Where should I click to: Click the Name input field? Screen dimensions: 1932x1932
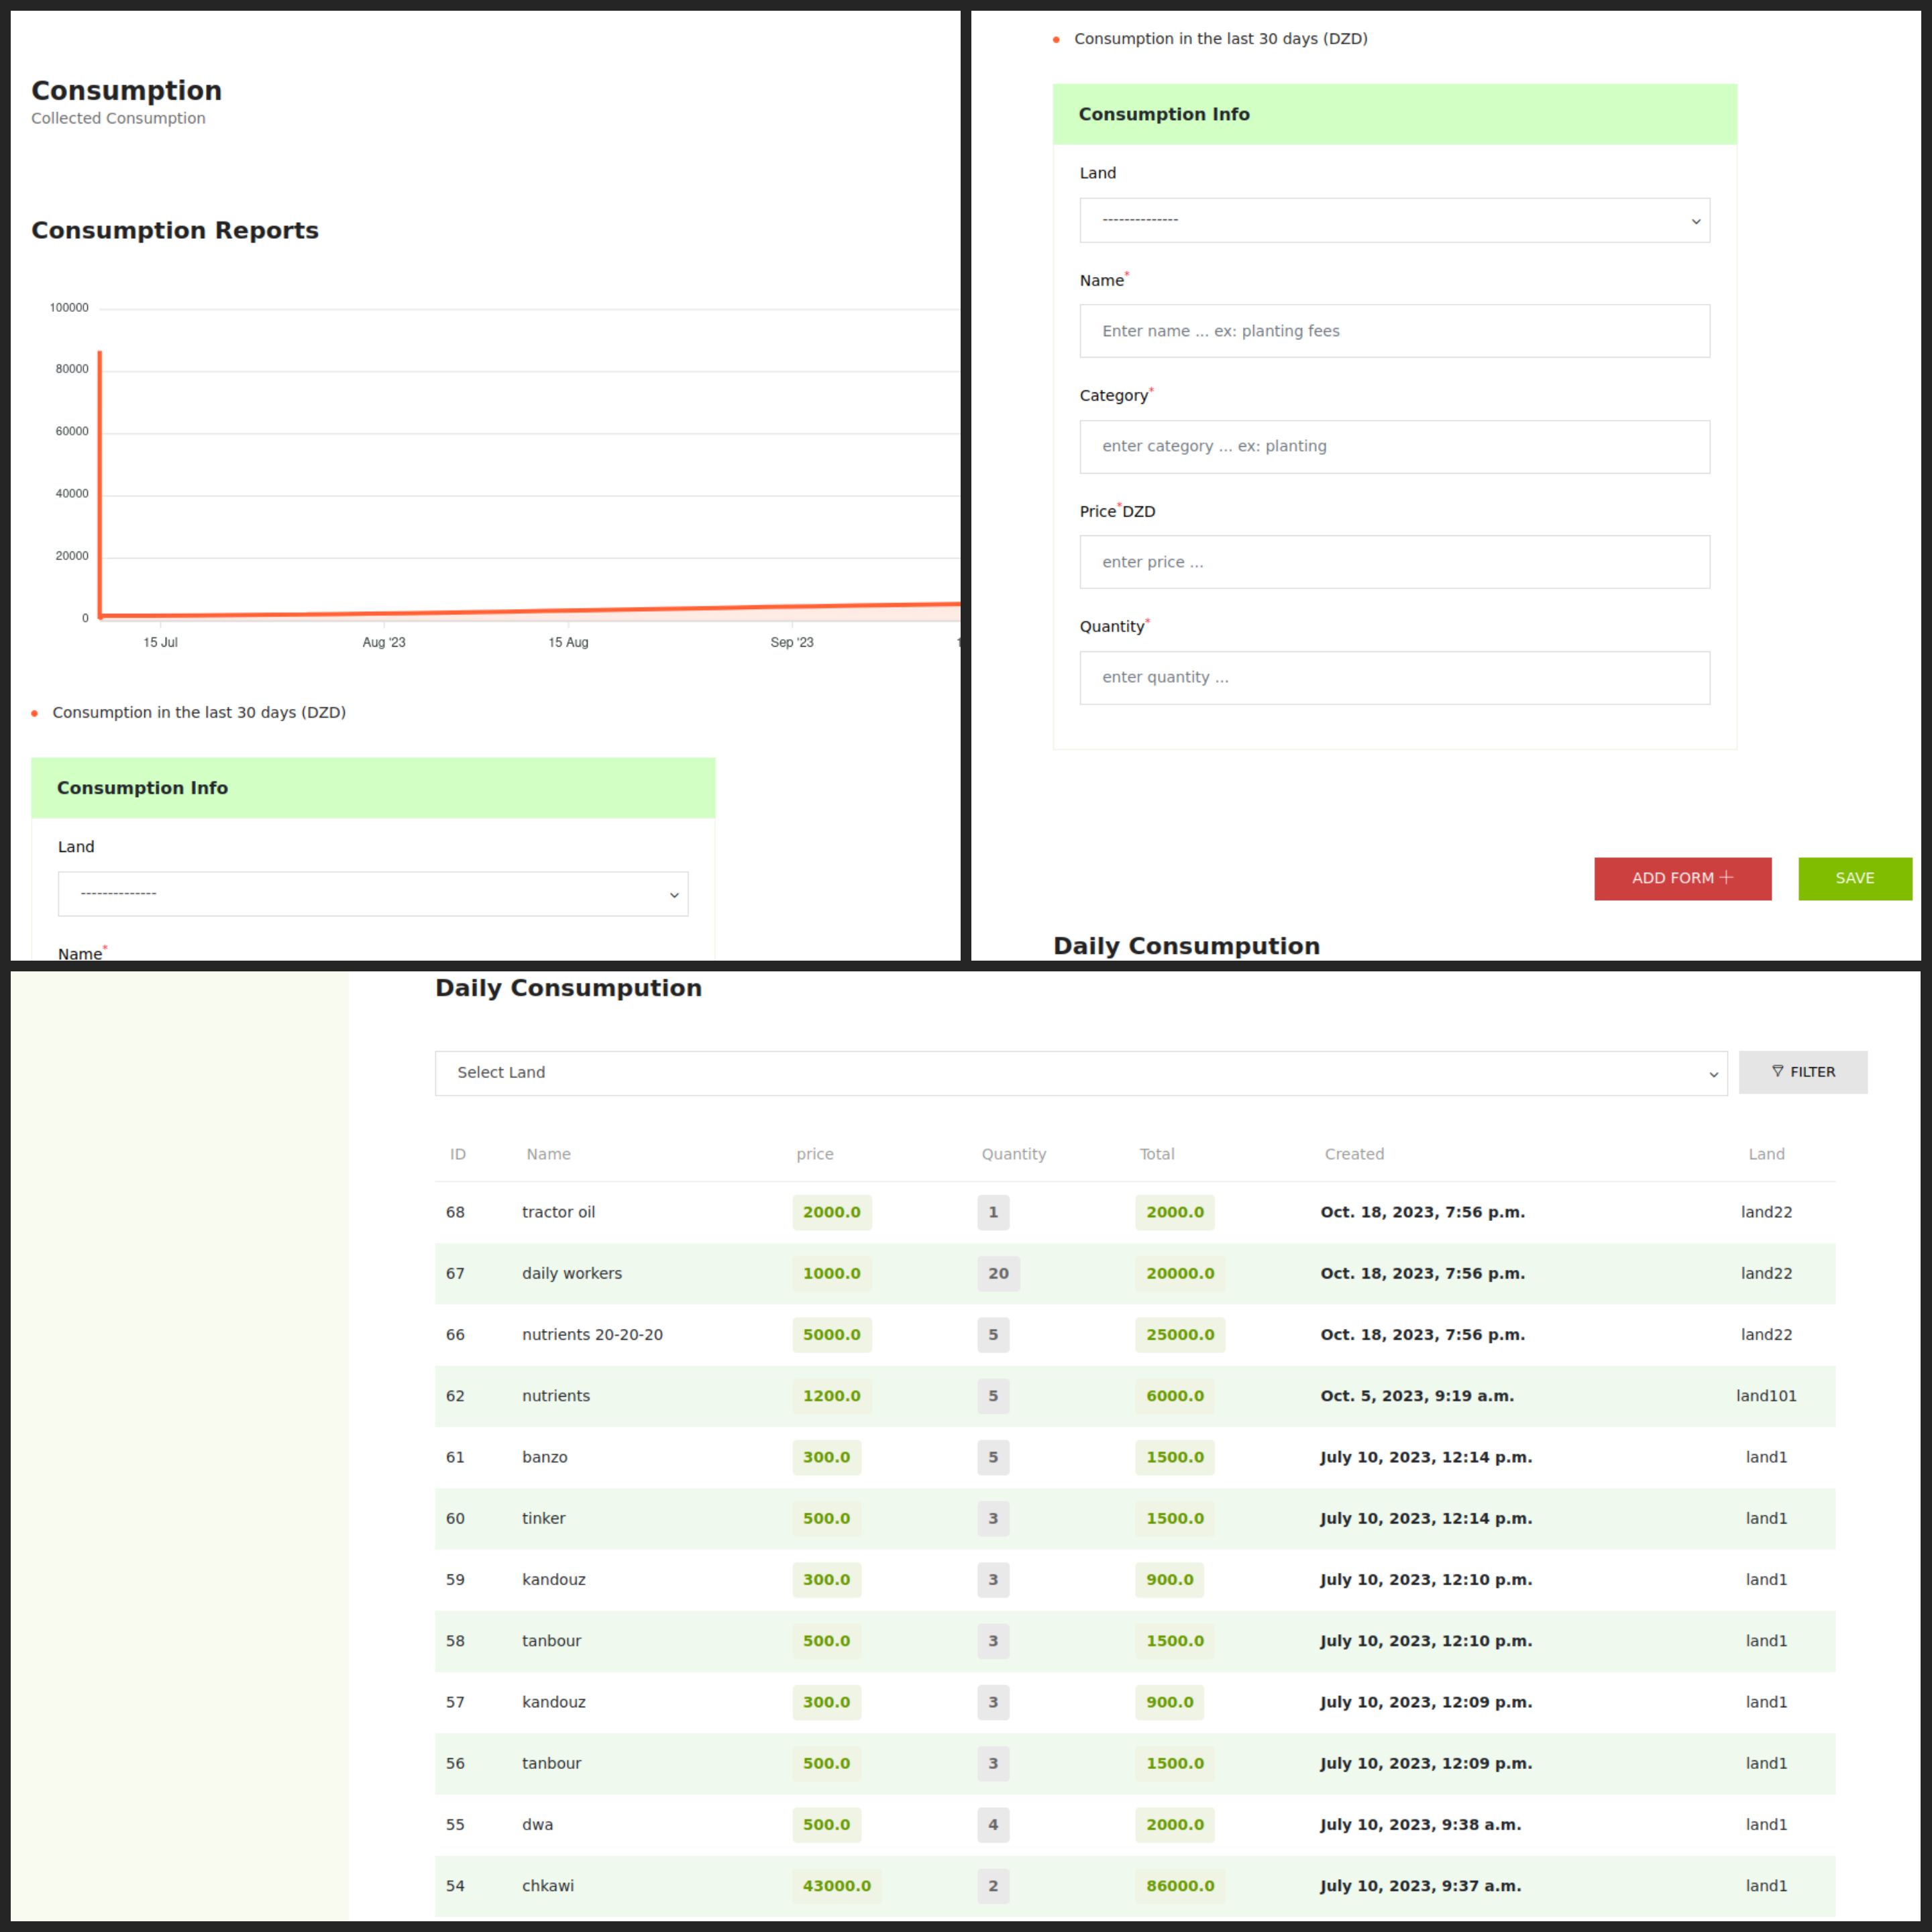tap(1394, 331)
